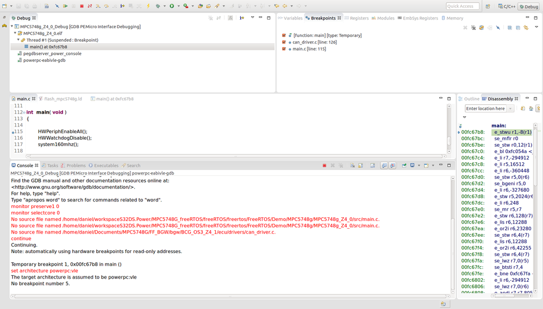Click the Resume debug toolbar icon
Image resolution: width=543 pixels, height=309 pixels.
point(65,6)
